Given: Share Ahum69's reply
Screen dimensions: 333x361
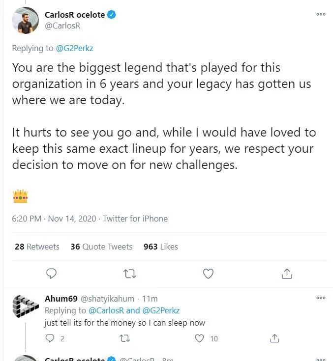Looking at the screenshot, I should point(274,338).
